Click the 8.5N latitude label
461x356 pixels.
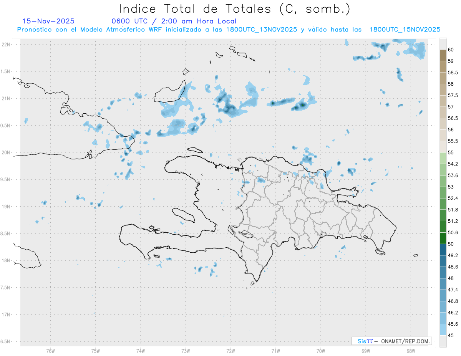click(5, 233)
